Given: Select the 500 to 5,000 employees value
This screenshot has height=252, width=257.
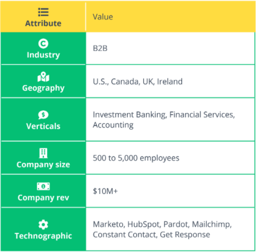Looking at the screenshot, I should tap(136, 158).
